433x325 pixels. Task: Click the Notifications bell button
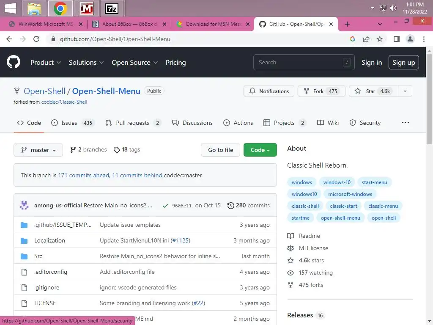(x=269, y=91)
